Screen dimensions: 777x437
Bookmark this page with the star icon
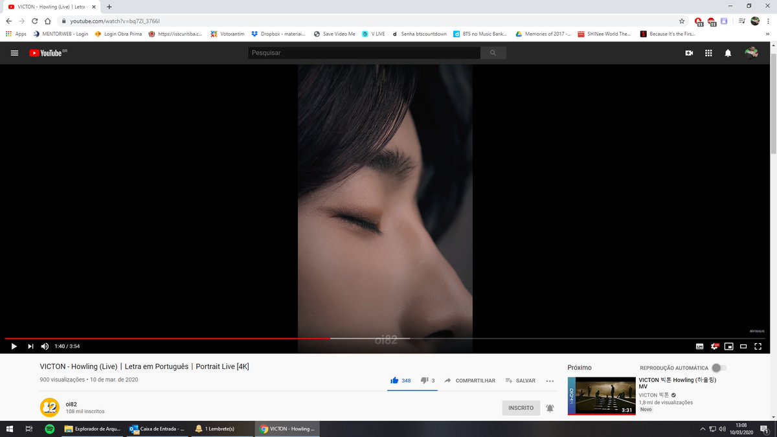pos(681,21)
